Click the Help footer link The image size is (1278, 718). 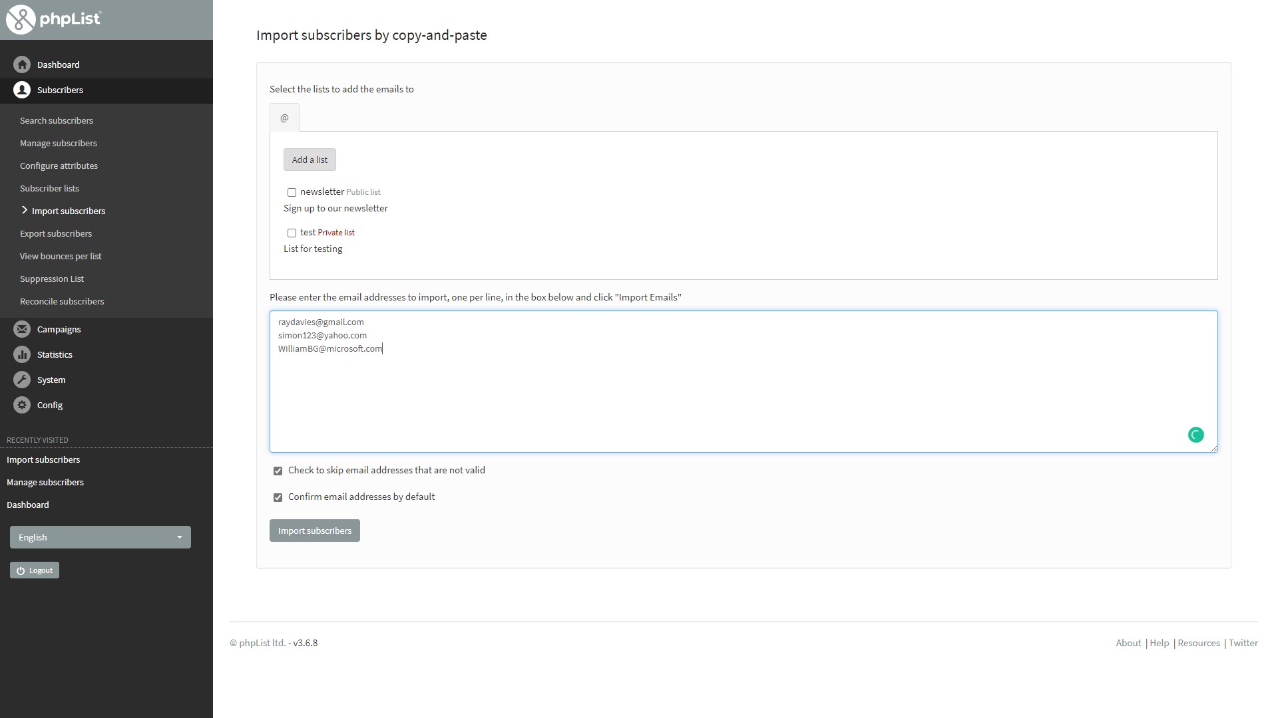[1160, 643]
